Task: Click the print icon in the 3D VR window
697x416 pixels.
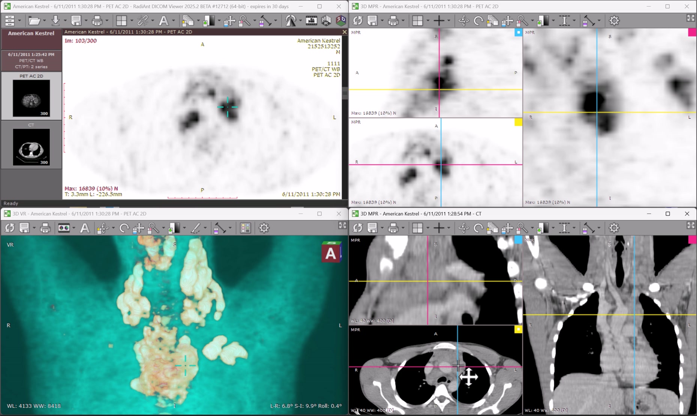Action: tap(45, 228)
